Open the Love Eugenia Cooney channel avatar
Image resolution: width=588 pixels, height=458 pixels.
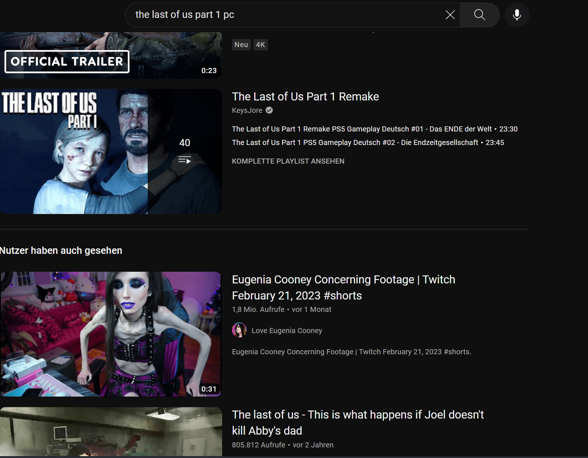[239, 330]
